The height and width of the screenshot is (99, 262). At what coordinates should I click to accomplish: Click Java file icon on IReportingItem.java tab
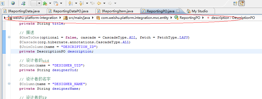tap(99, 11)
